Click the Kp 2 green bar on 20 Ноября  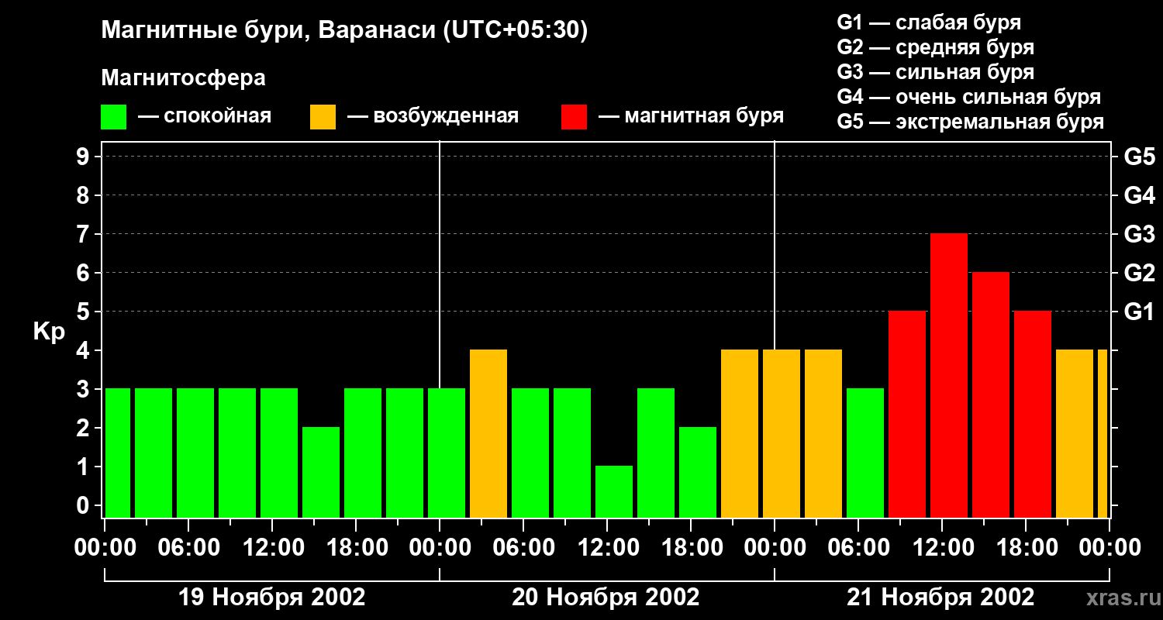(x=698, y=472)
